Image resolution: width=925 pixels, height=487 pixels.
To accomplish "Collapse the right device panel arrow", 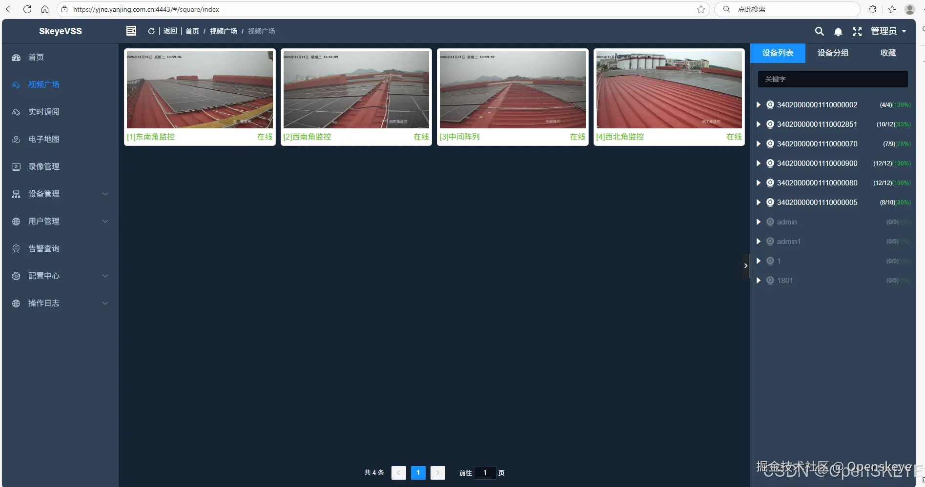I will tap(746, 266).
